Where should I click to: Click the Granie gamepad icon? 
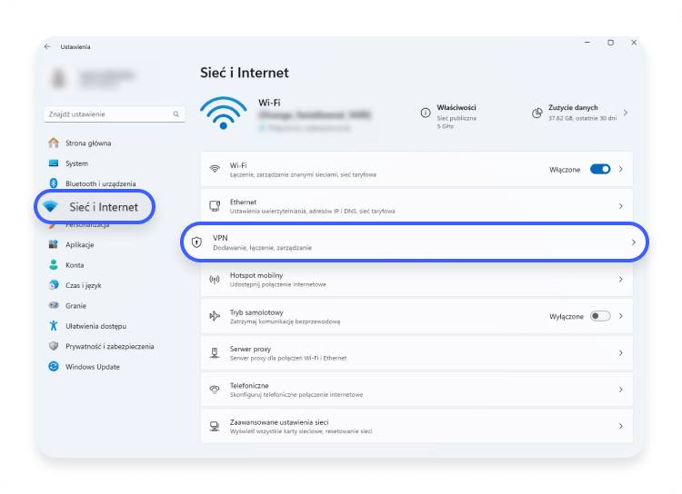(54, 305)
